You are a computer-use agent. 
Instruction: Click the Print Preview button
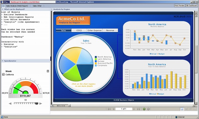[x=179, y=6]
